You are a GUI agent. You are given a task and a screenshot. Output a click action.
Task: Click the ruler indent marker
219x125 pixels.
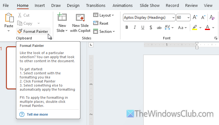[x=197, y=46]
